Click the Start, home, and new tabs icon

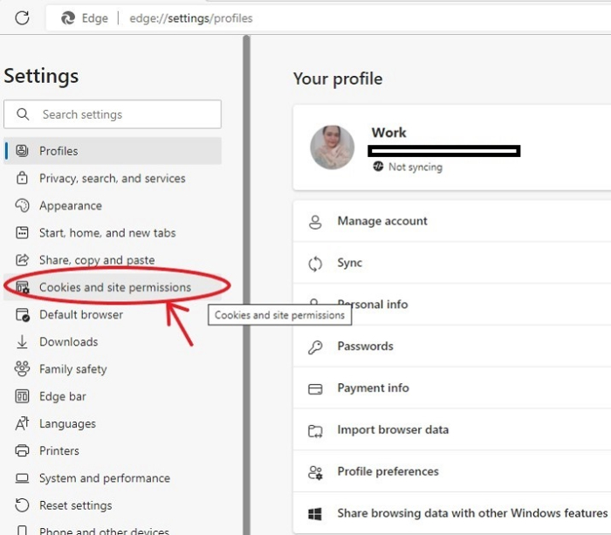22,233
